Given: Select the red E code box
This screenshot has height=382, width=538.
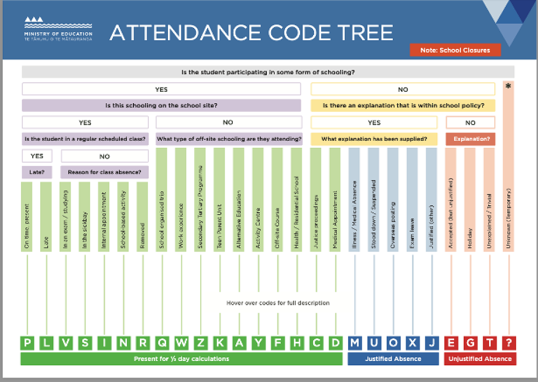Looking at the screenshot, I should pyautogui.click(x=451, y=343).
